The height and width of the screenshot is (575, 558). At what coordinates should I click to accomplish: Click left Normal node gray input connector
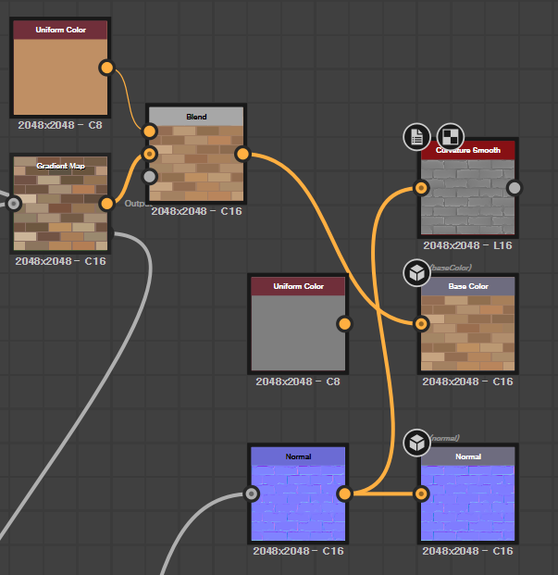252,494
